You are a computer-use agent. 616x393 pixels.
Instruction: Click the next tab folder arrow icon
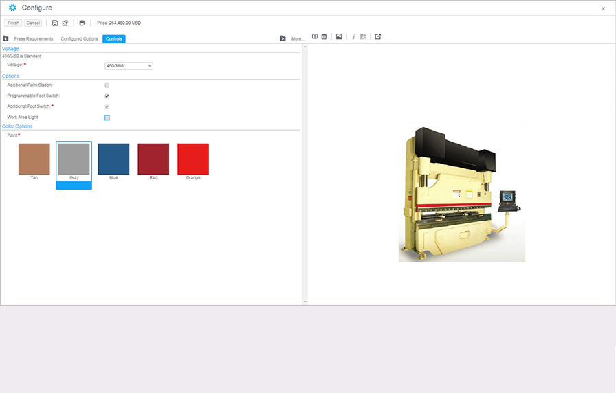coord(283,38)
